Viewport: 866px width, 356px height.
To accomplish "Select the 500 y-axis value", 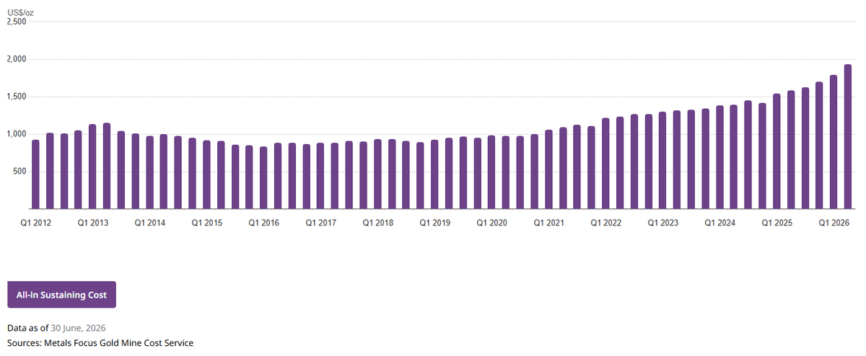I will (19, 172).
